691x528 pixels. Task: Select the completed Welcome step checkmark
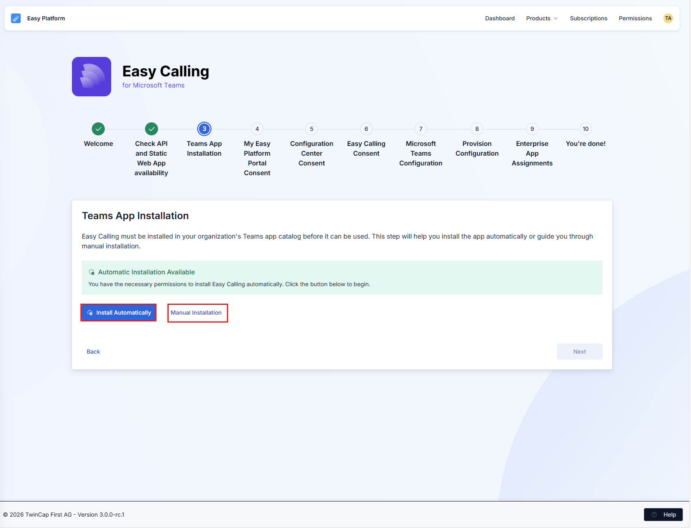(98, 129)
